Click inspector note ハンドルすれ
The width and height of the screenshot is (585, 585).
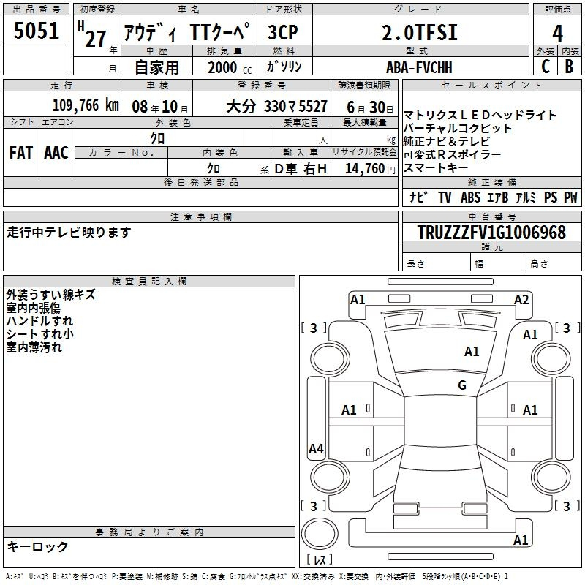pyautogui.click(x=39, y=320)
